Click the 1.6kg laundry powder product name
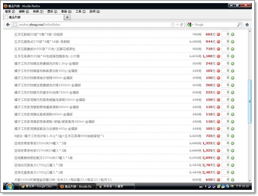Image resolution: width=258 pixels, height=196 pixels. 46,63
